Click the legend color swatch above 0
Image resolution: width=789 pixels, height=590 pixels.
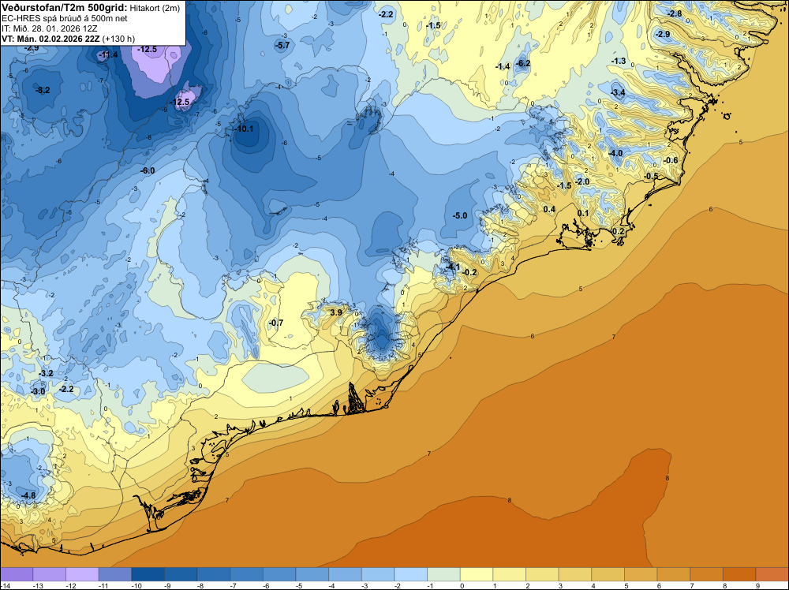click(477, 574)
